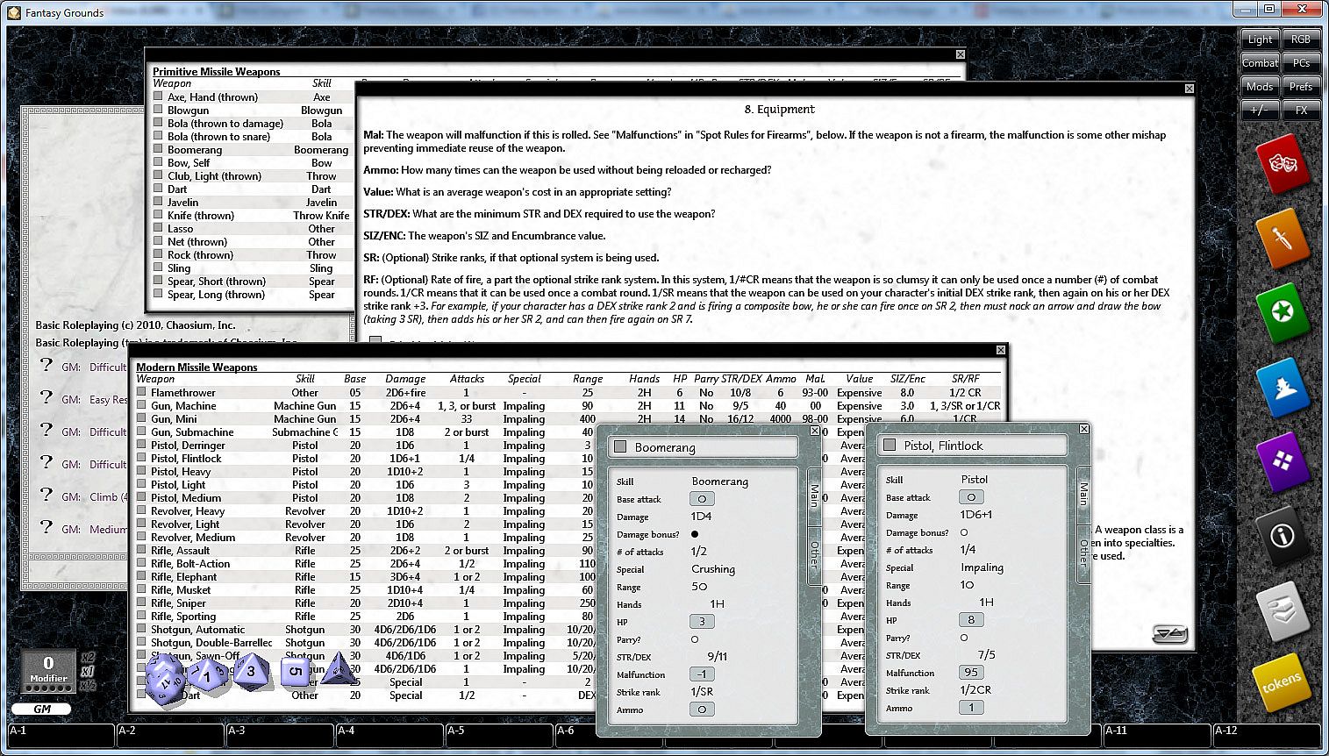1329x756 pixels.
Task: Click the HP field showing 3 in Boomerang
Action: pos(702,622)
